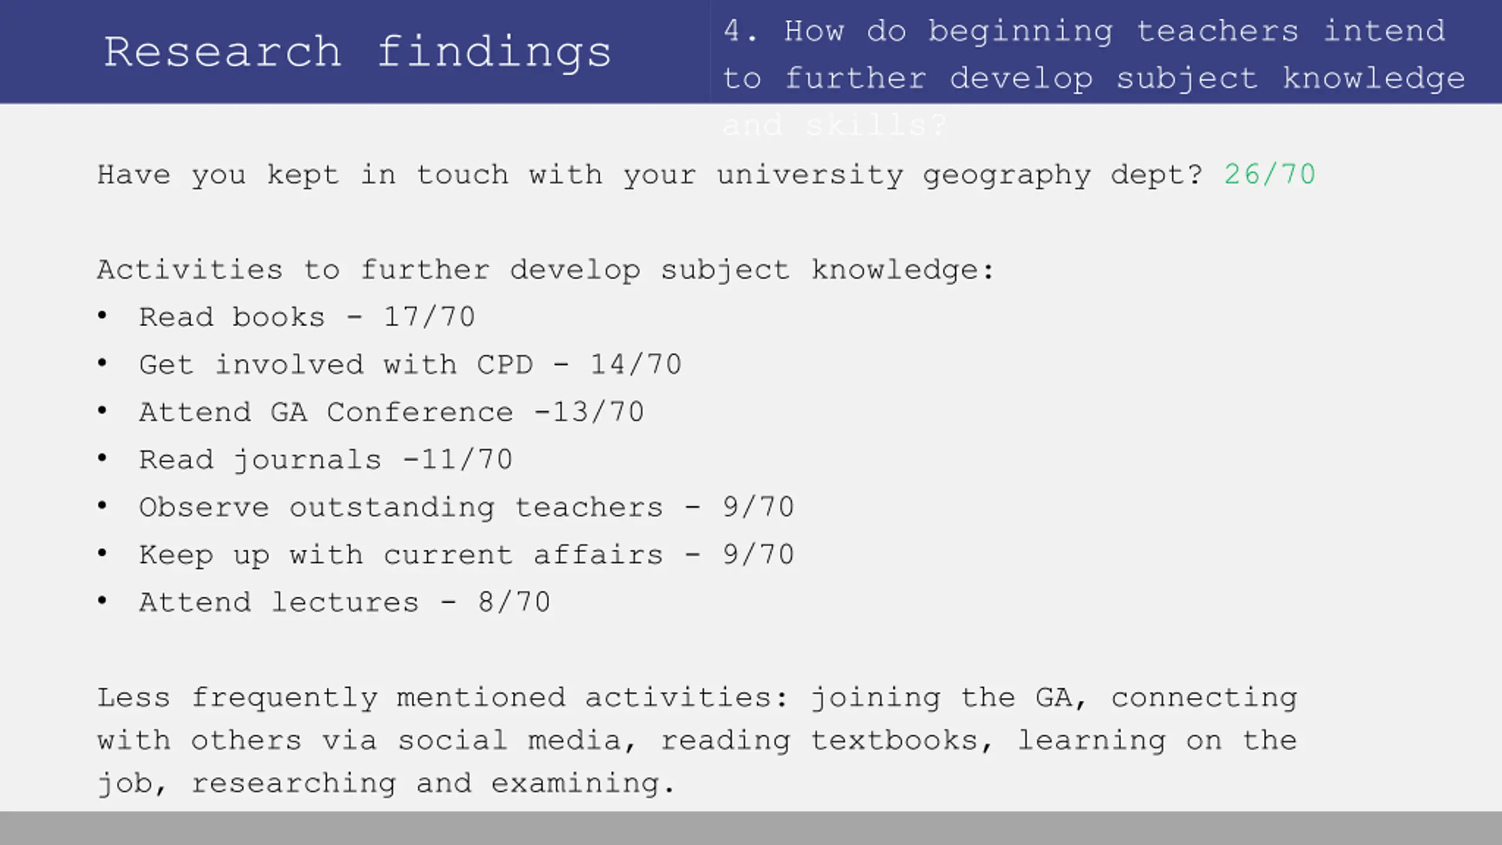Click the 'Research findings' slide title
Viewport: 1502px width, 845px height.
357,53
